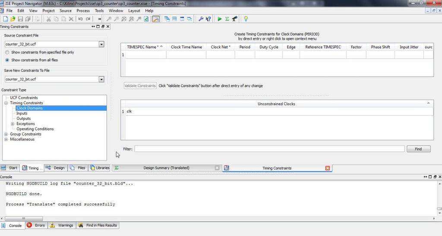
Task: Click the green refresh page toolbar icon
Action: point(146,19)
